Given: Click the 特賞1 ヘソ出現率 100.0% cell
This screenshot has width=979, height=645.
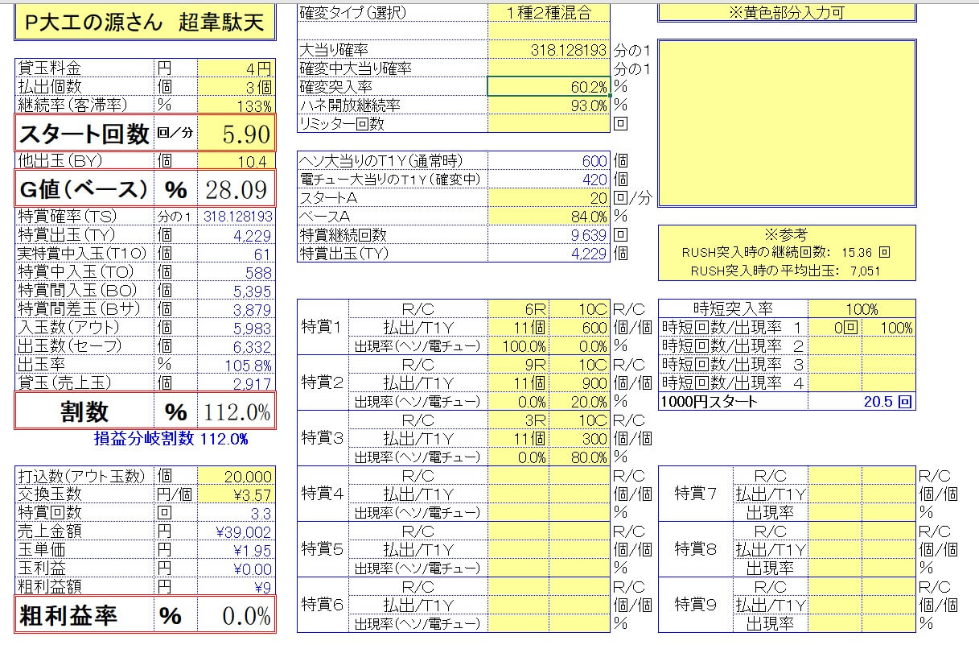Looking at the screenshot, I should click(519, 345).
